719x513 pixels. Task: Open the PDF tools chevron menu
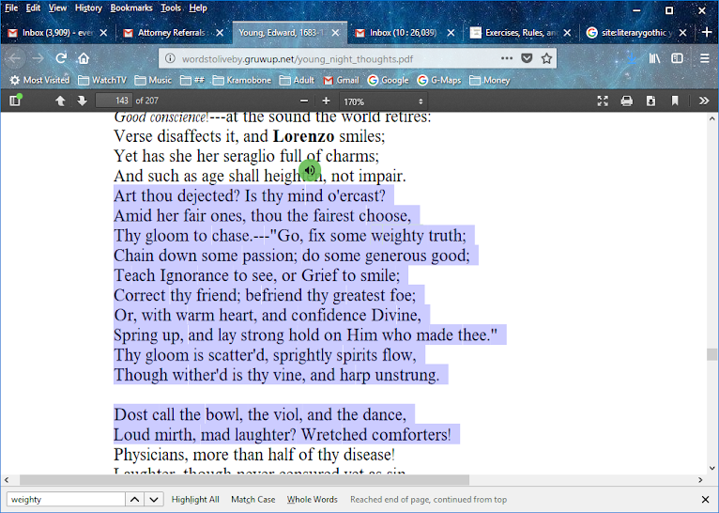[x=704, y=101]
